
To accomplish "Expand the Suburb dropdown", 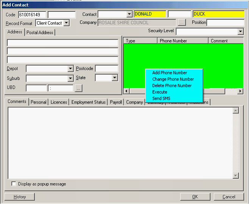I will point(70,78).
